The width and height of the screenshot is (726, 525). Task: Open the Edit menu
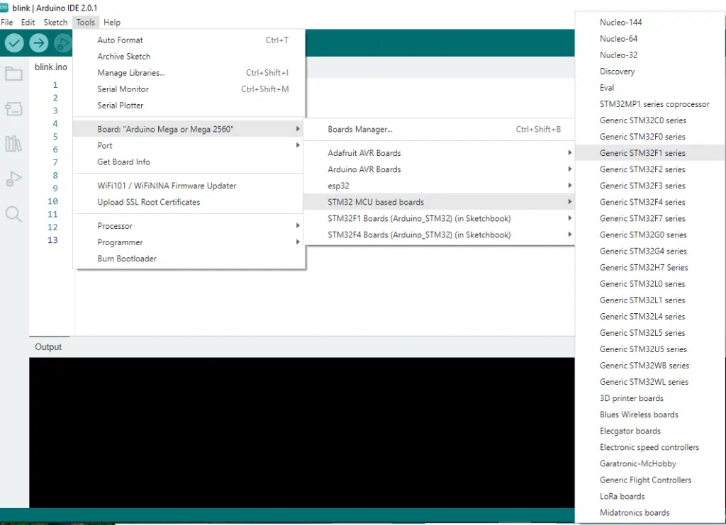point(28,22)
